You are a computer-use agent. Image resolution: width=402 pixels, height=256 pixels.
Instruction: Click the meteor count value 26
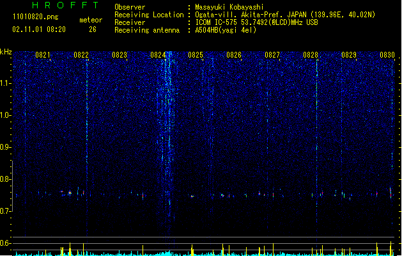tap(93, 29)
